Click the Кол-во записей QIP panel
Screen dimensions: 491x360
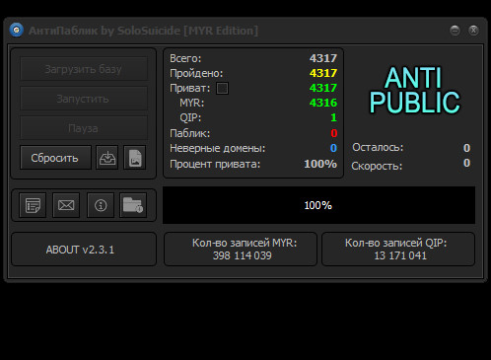pos(398,250)
